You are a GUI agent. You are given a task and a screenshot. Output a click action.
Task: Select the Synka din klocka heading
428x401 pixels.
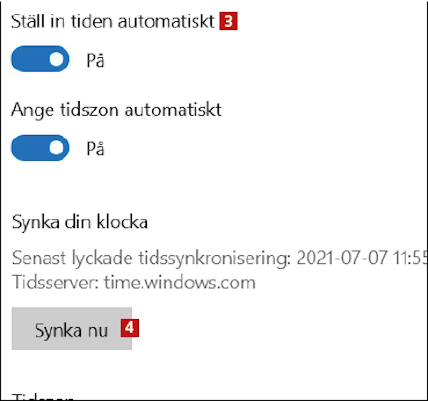[80, 222]
